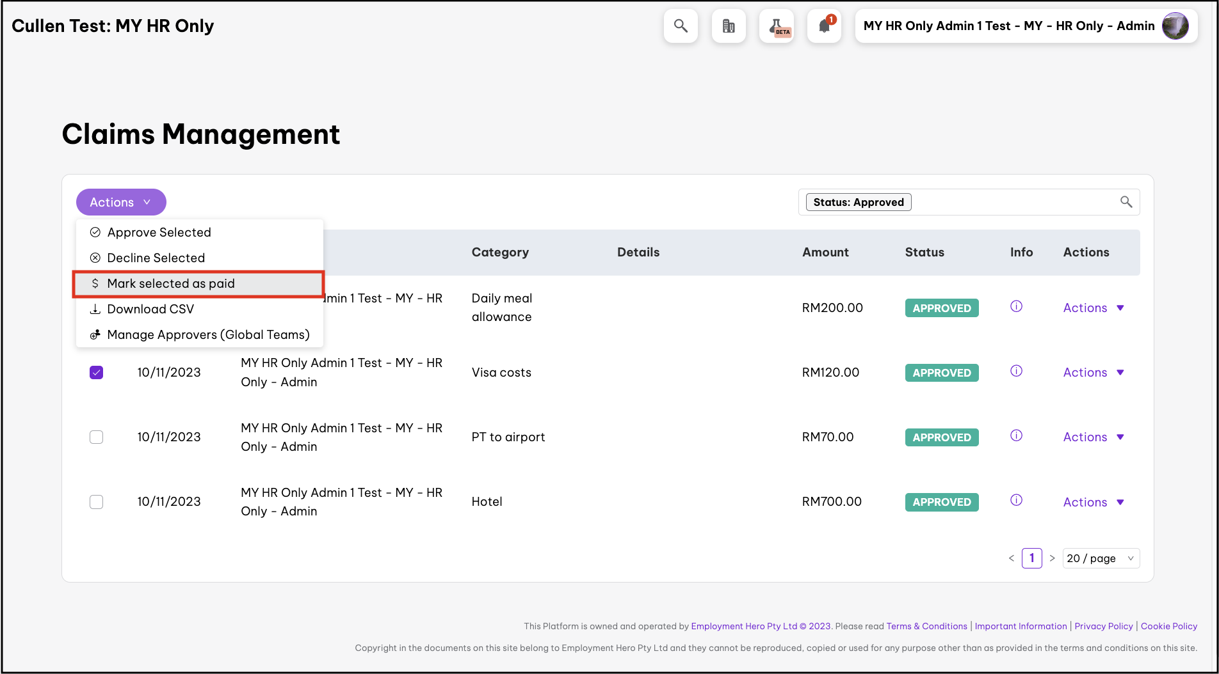Open the organisation building icon

point(729,26)
